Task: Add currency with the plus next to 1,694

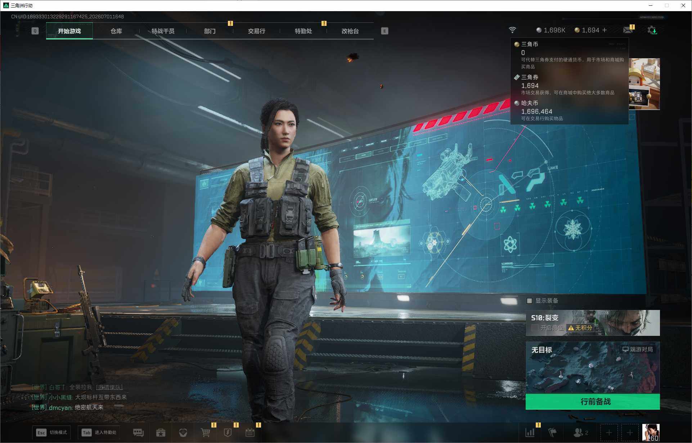Action: click(x=605, y=30)
